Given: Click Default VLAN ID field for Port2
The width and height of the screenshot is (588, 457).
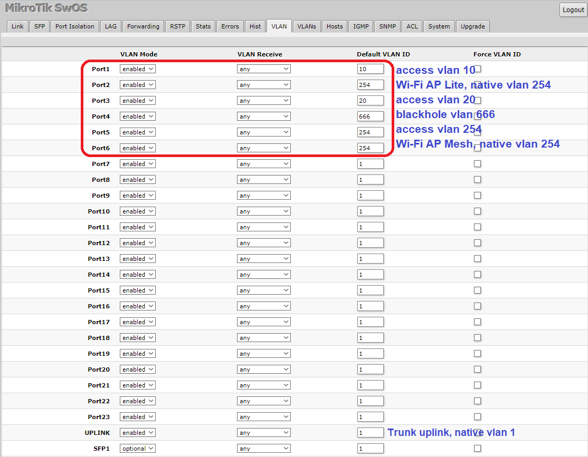Looking at the screenshot, I should click(x=371, y=85).
